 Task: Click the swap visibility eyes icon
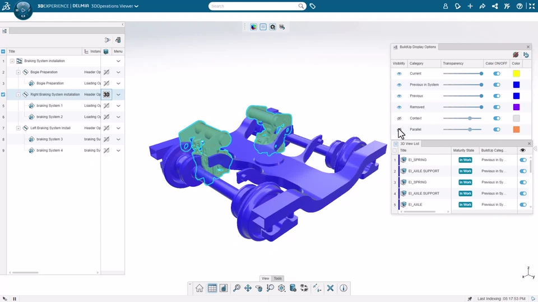pyautogui.click(x=304, y=289)
